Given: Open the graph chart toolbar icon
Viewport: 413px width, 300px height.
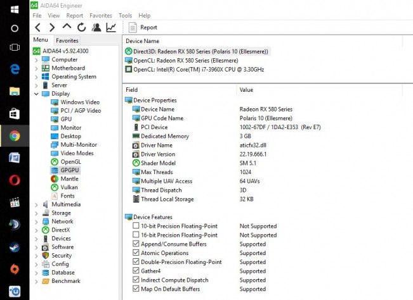Looking at the screenshot, I should [111, 27].
